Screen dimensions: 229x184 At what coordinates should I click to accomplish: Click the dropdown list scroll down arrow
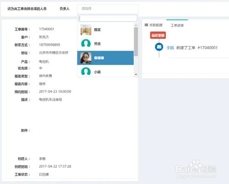tap(136, 74)
